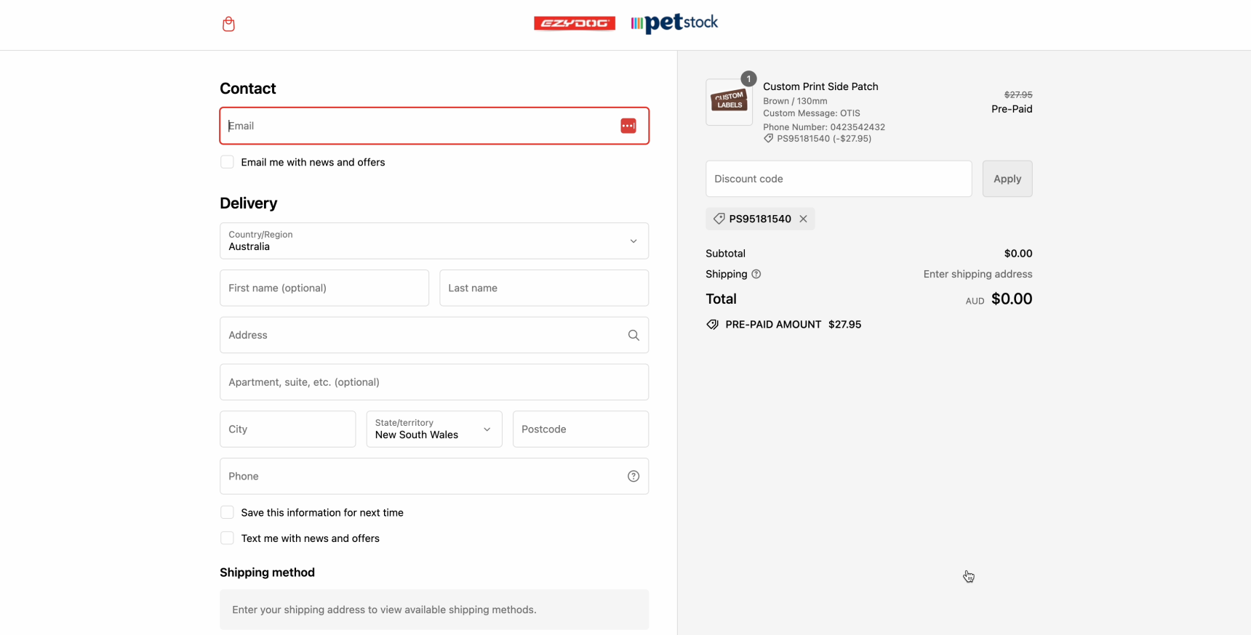Enable Email me with news and offers
Screen dimensions: 1251x635
click(x=228, y=162)
